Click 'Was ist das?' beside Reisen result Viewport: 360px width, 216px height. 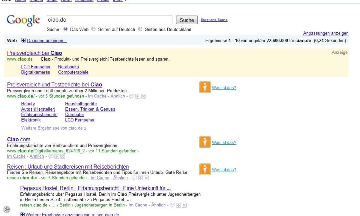click(224, 170)
